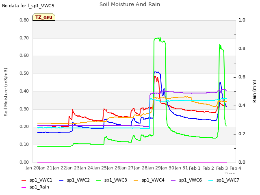Select the sp1_VWC2 legend label

pyautogui.click(x=78, y=180)
